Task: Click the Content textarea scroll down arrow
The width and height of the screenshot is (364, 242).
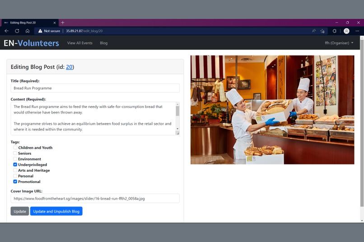Action: (177, 129)
